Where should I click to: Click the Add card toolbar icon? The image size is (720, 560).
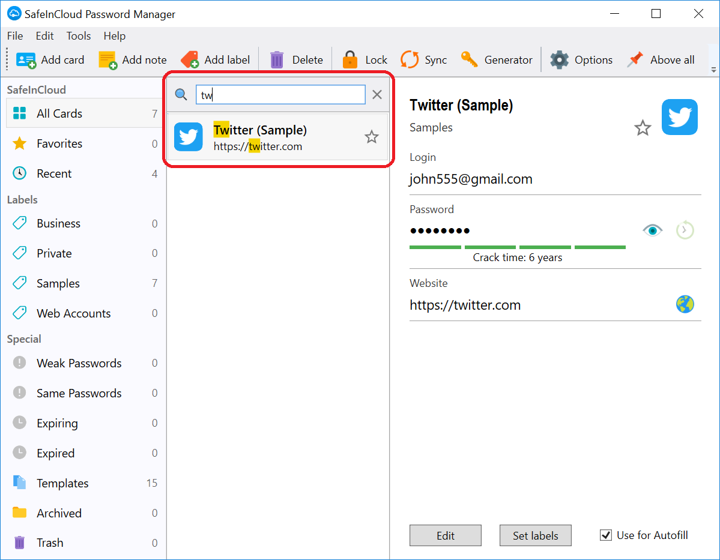coord(26,60)
